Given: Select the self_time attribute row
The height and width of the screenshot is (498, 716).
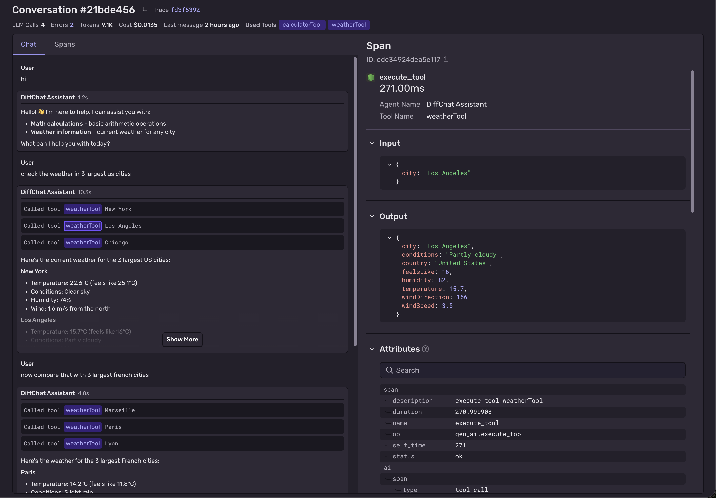Looking at the screenshot, I should [x=532, y=445].
